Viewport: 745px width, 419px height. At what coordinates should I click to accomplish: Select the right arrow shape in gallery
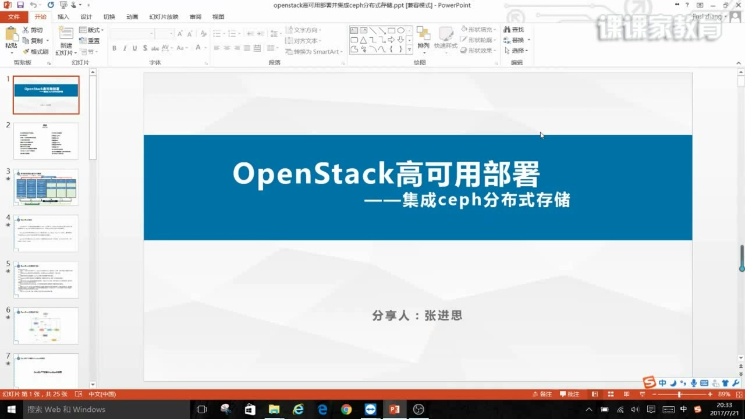[x=391, y=40]
